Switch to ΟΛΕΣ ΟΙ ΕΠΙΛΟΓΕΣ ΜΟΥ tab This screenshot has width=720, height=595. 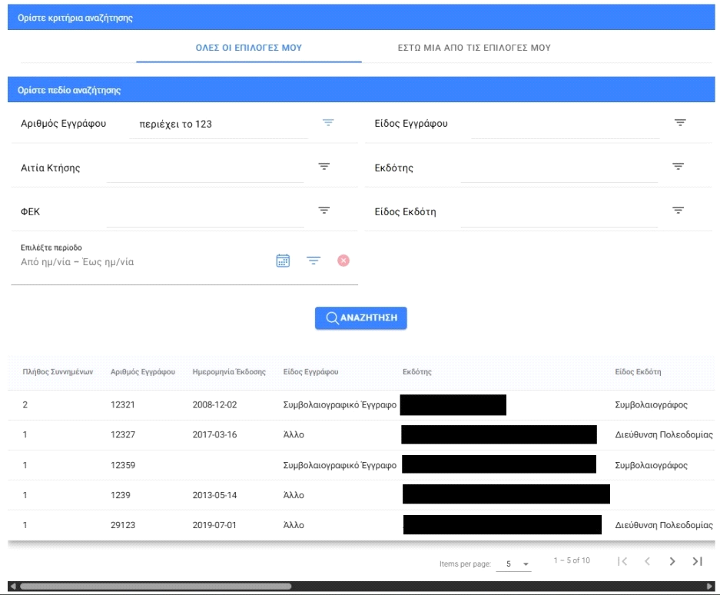[249, 48]
